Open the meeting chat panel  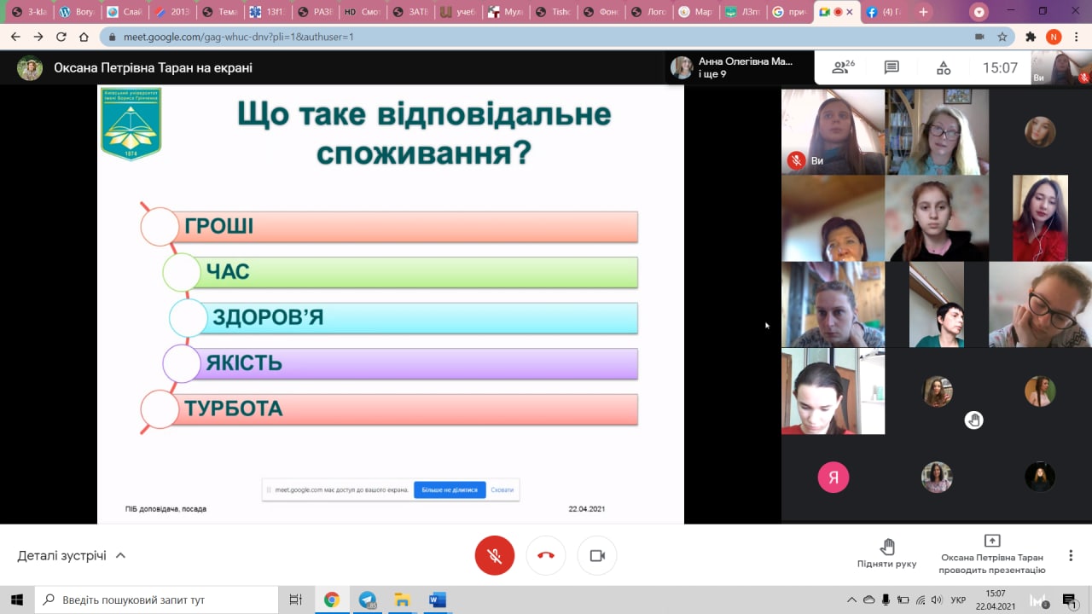coord(892,68)
